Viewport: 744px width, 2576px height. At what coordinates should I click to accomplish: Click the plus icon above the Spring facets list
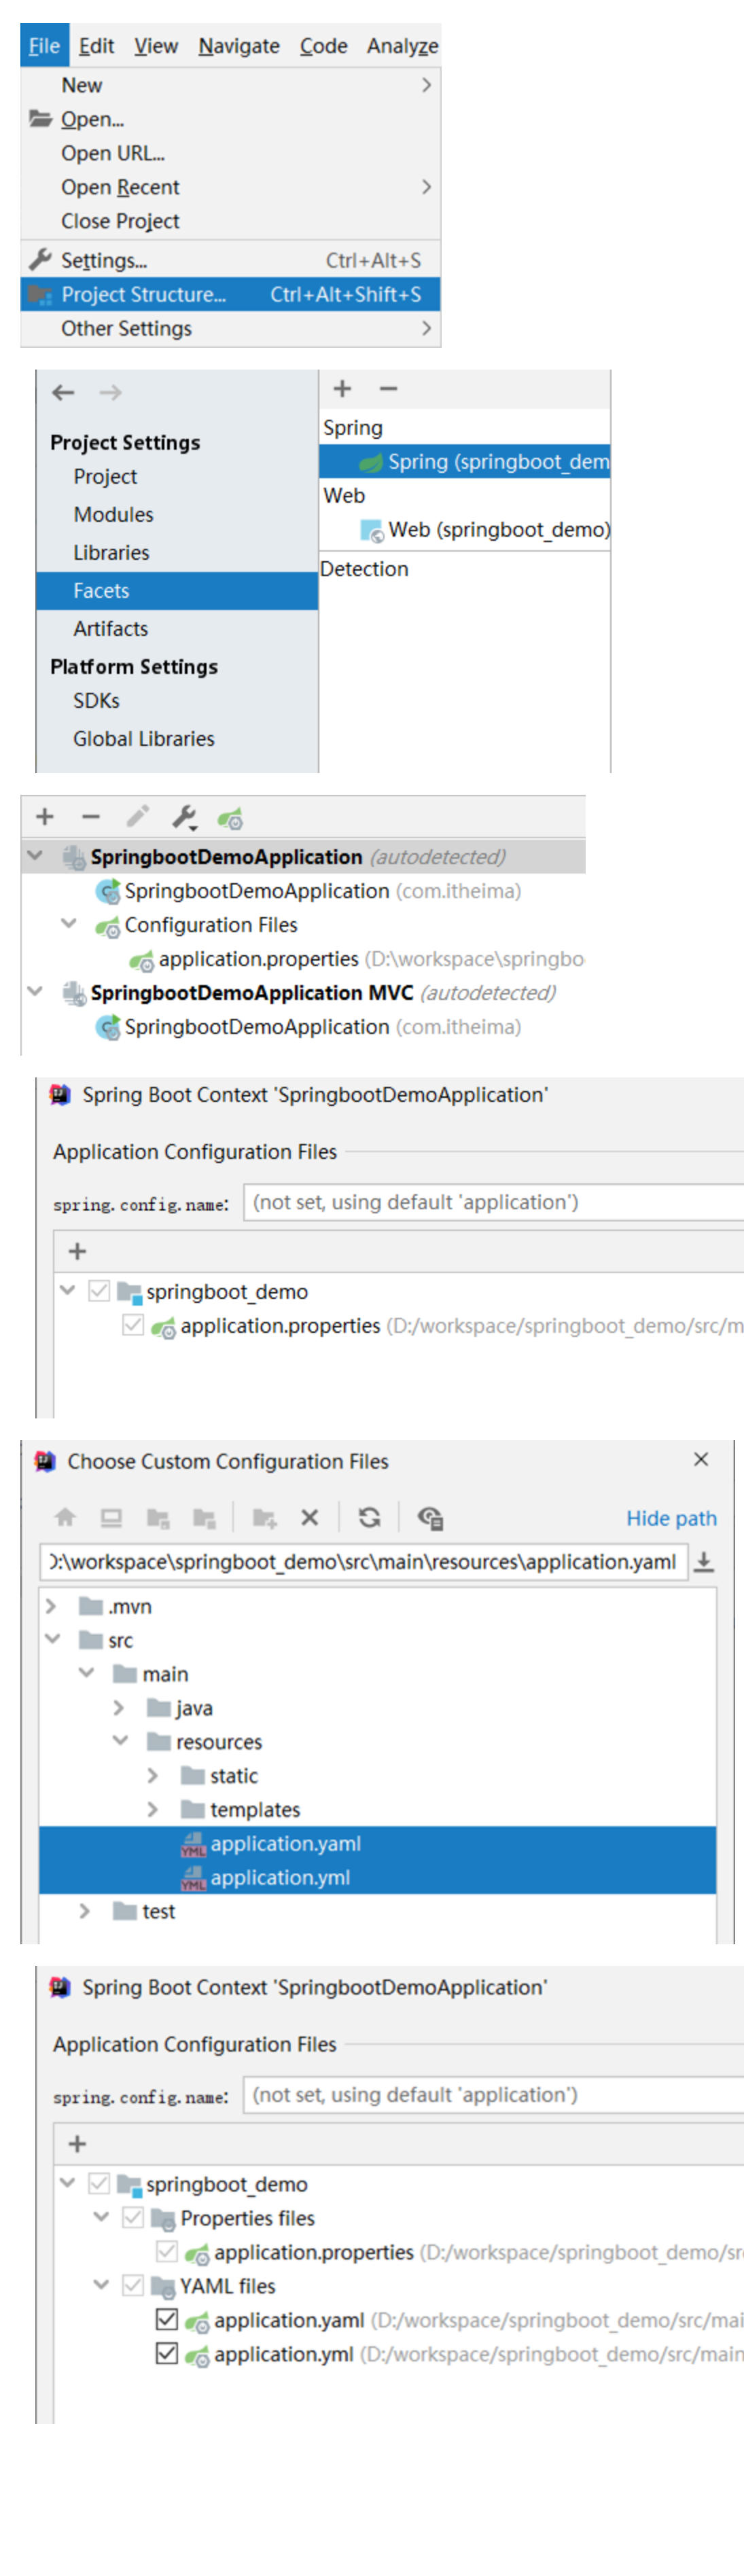click(342, 389)
